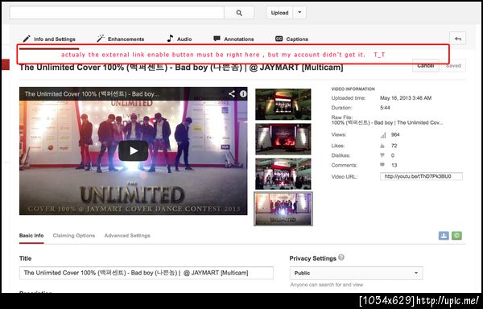Select the second thumbnail with red stage
This screenshot has width=483, height=309.
coord(283,139)
